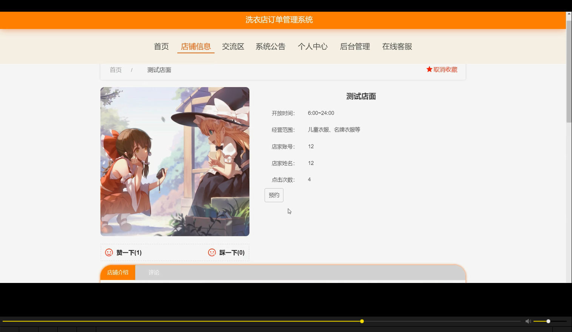Click the store's anime image thumbnail
The width and height of the screenshot is (572, 332).
pos(175,161)
